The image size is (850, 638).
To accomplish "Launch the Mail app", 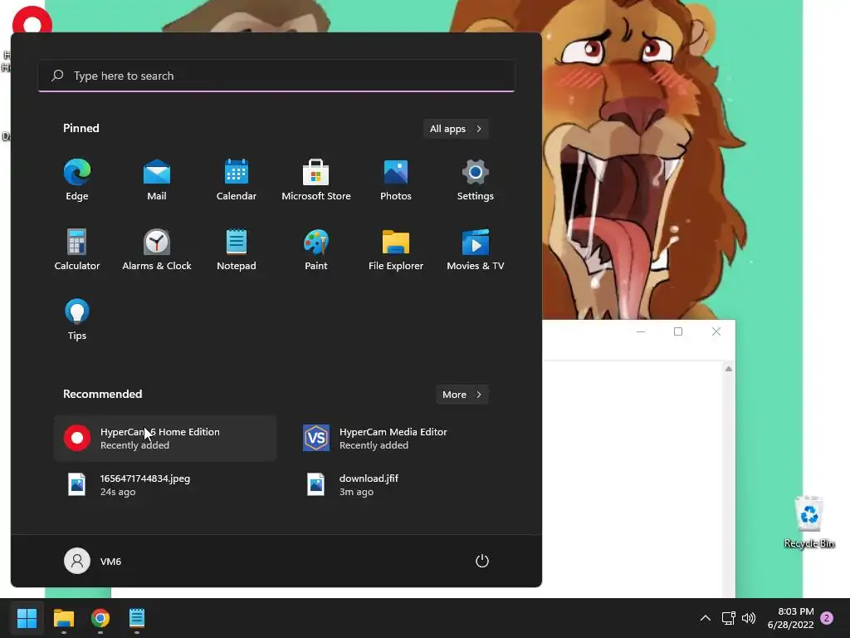I will (x=157, y=180).
